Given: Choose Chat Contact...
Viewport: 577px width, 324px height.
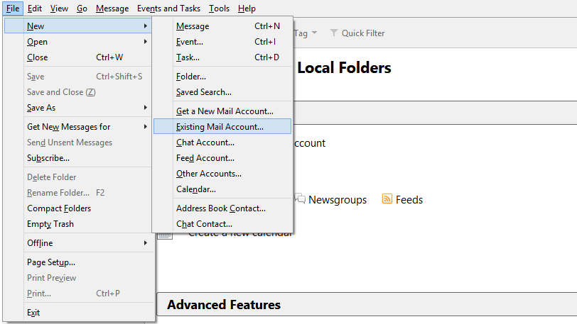Looking at the screenshot, I should point(222,224).
